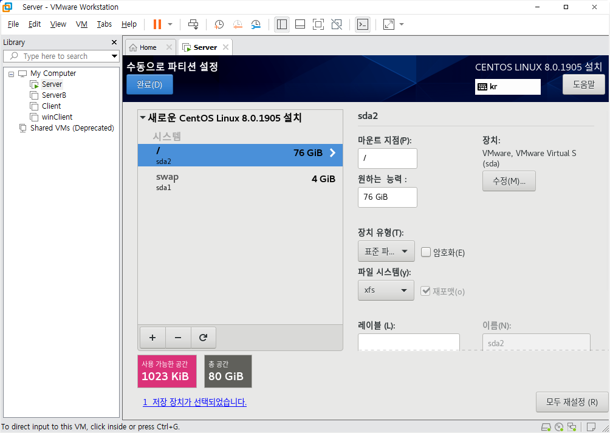Click the network adapter status icon

pyautogui.click(x=572, y=427)
